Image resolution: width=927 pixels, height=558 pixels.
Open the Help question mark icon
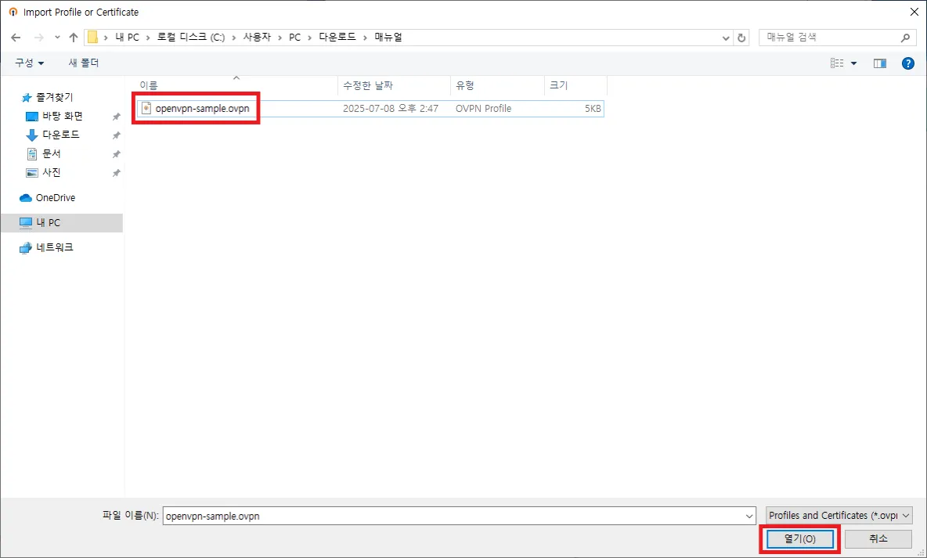tap(907, 63)
